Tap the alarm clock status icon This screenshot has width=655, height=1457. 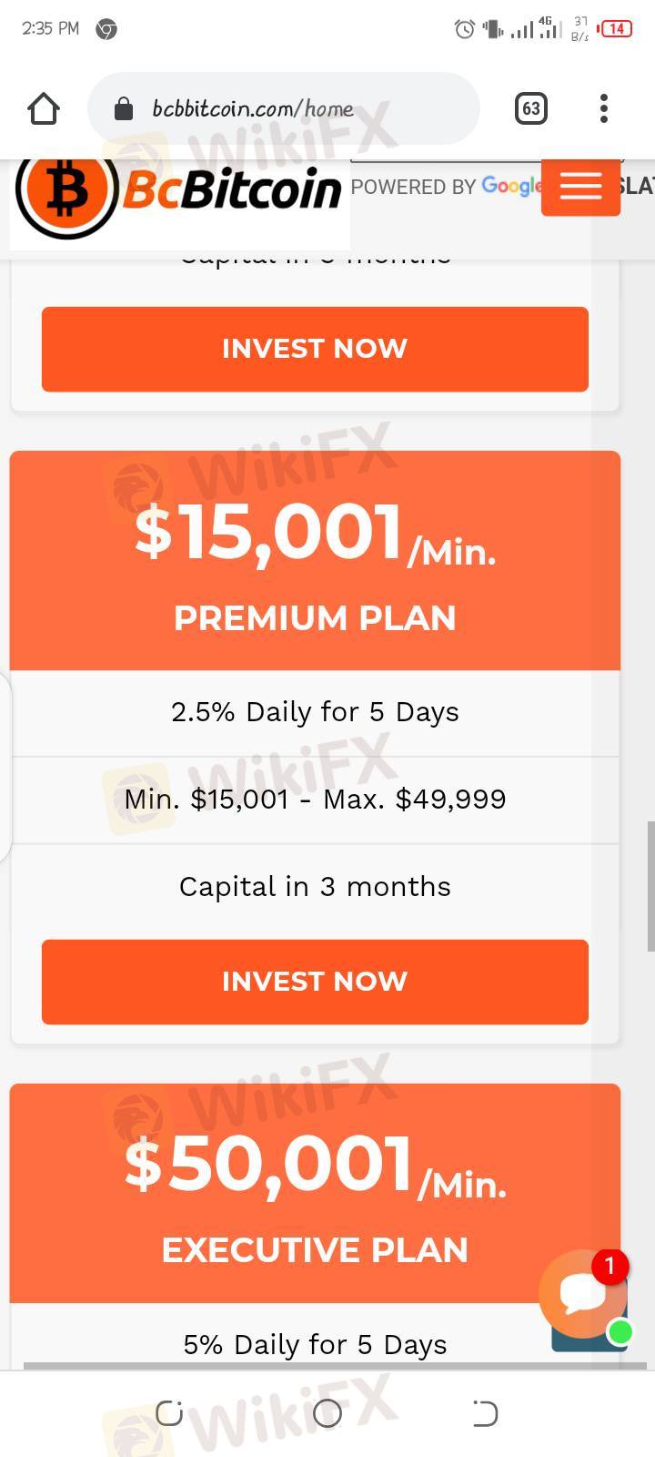click(x=464, y=29)
